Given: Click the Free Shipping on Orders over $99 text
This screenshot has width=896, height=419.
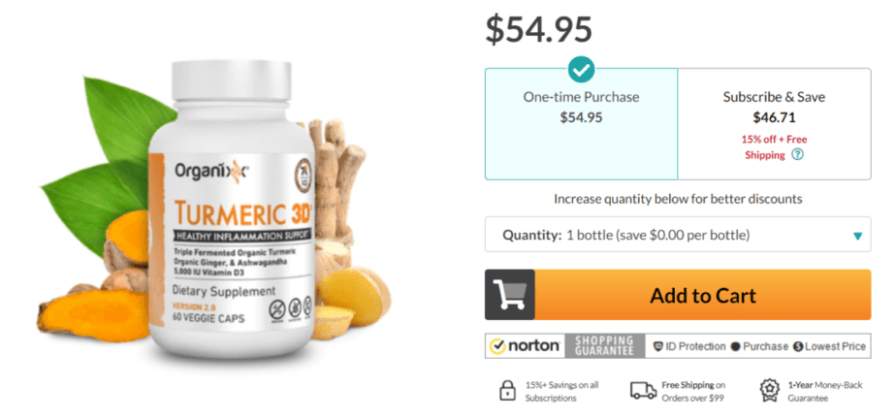Looking at the screenshot, I should tap(693, 392).
